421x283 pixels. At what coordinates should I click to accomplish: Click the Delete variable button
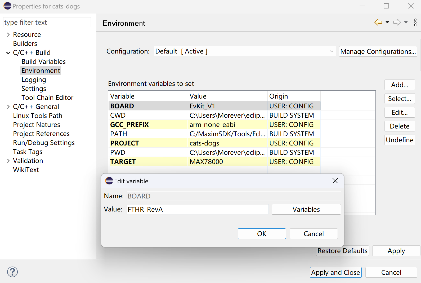[x=400, y=126]
